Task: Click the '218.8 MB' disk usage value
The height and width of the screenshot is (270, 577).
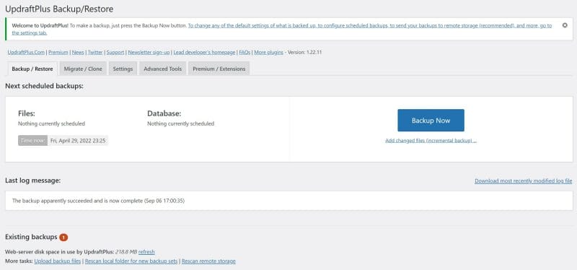Action: 126,252
